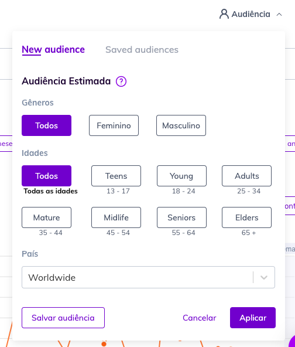Choose the Masculino gender option
Image resolution: width=295 pixels, height=347 pixels.
tap(181, 125)
